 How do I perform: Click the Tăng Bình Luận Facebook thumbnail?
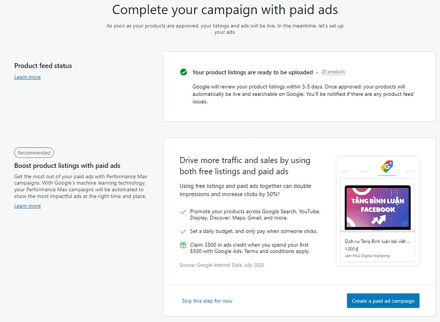coord(378,208)
